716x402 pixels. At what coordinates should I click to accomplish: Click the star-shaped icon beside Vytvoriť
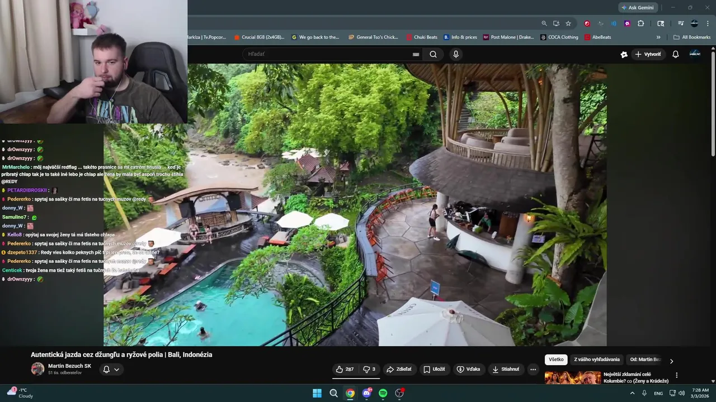pos(624,54)
